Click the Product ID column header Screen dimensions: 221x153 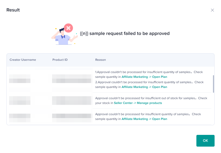point(60,60)
